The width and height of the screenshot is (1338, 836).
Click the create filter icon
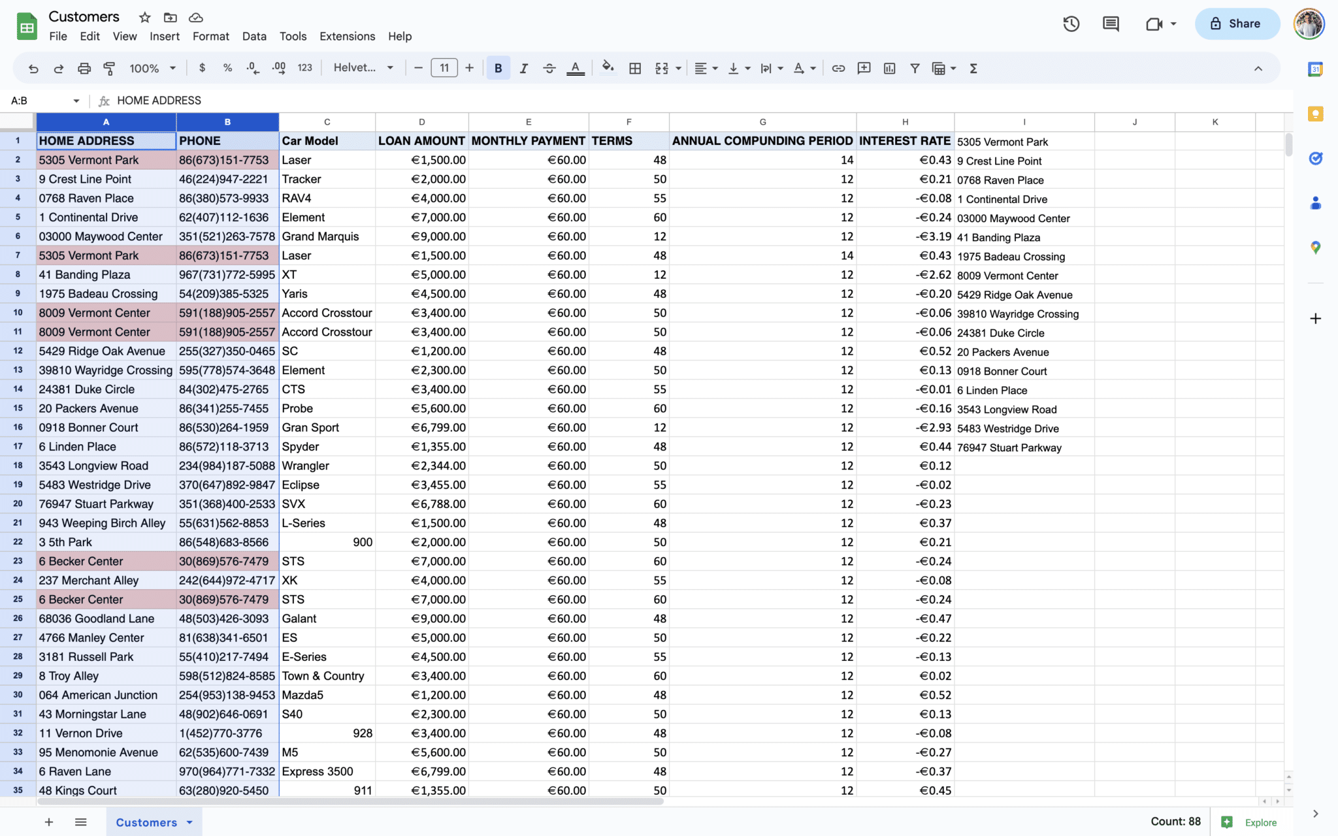pyautogui.click(x=915, y=68)
